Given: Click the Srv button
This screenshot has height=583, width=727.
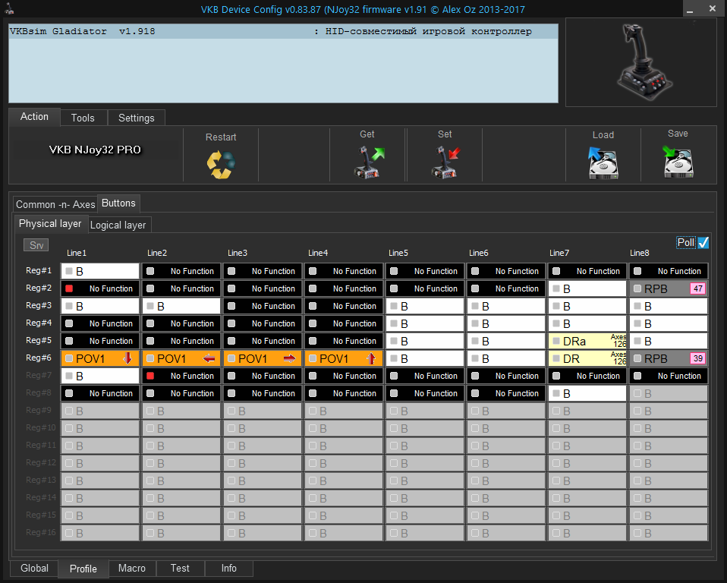Looking at the screenshot, I should (36, 245).
